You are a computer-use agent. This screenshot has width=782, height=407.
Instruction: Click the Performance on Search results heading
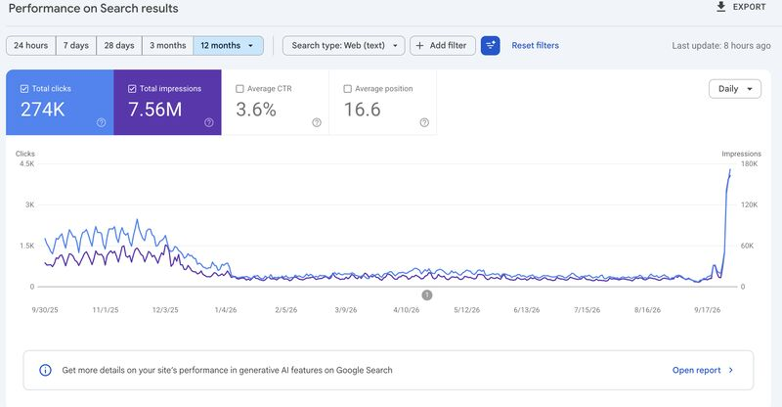pyautogui.click(x=93, y=8)
